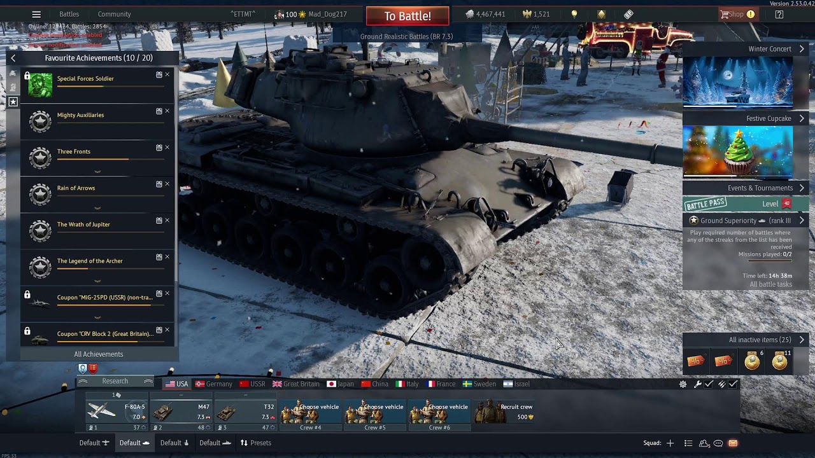The width and height of the screenshot is (815, 458).
Task: Click the To Battle! button
Action: (x=407, y=16)
